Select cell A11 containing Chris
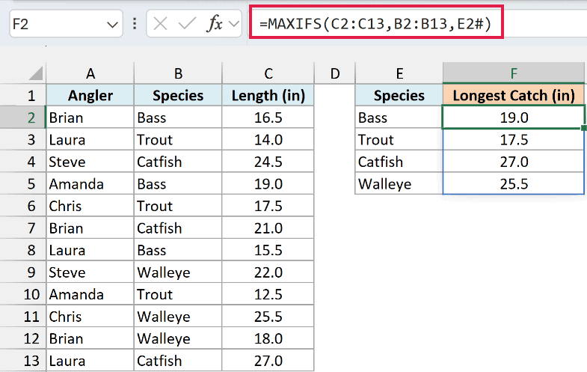This screenshot has height=372, width=587. click(x=90, y=316)
